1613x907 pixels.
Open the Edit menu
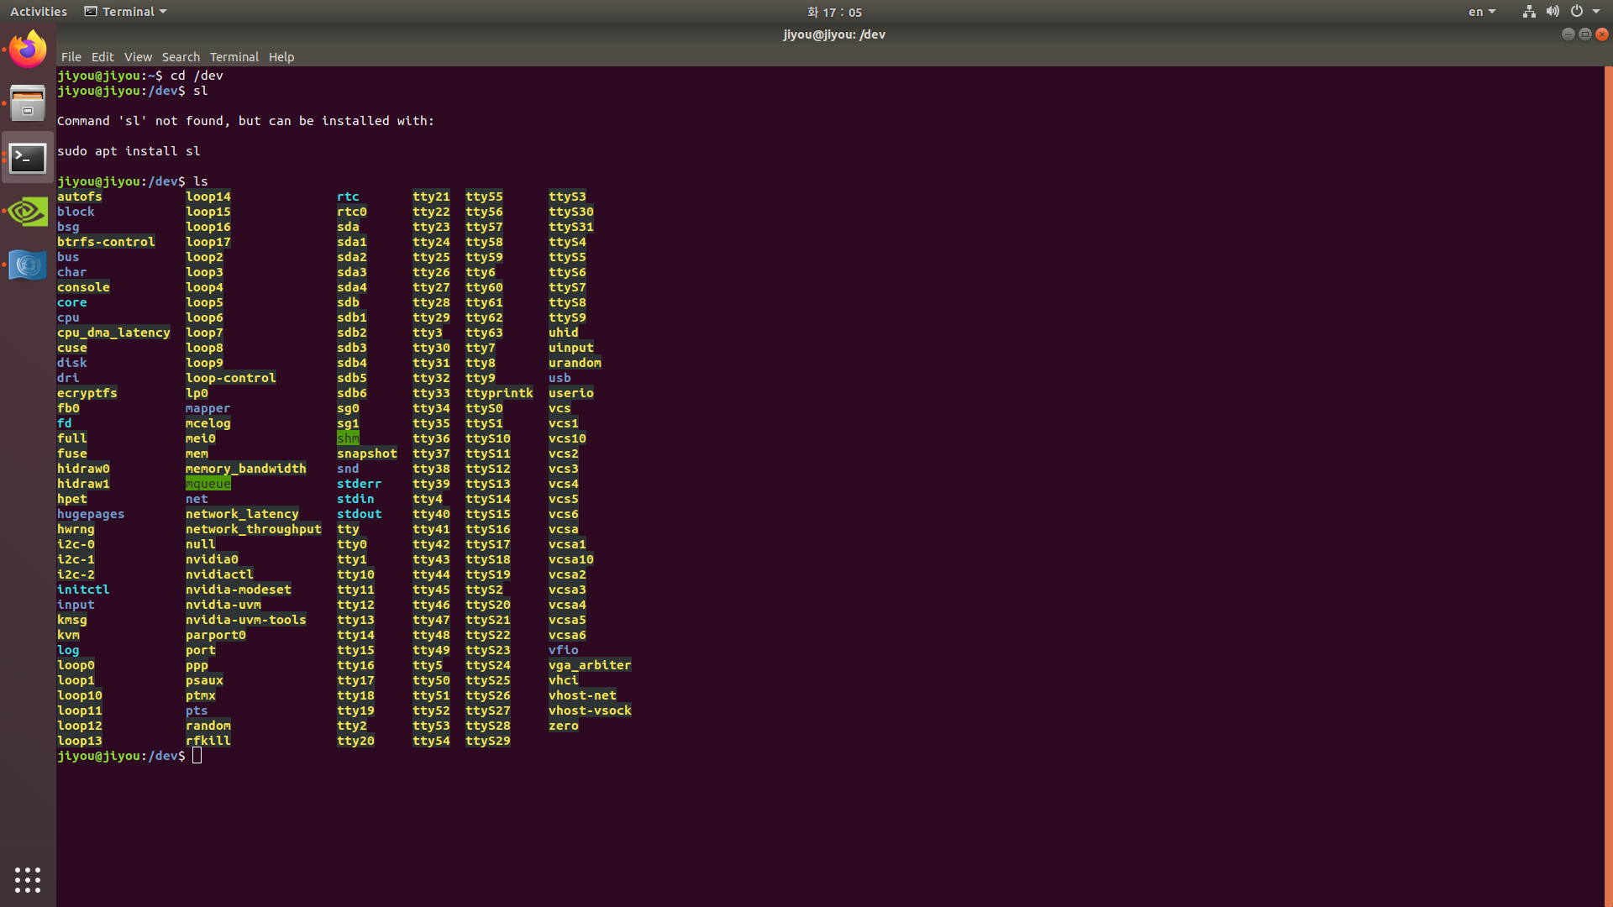(x=102, y=56)
